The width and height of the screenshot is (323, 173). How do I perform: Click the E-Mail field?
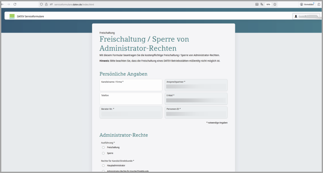tap(196, 99)
